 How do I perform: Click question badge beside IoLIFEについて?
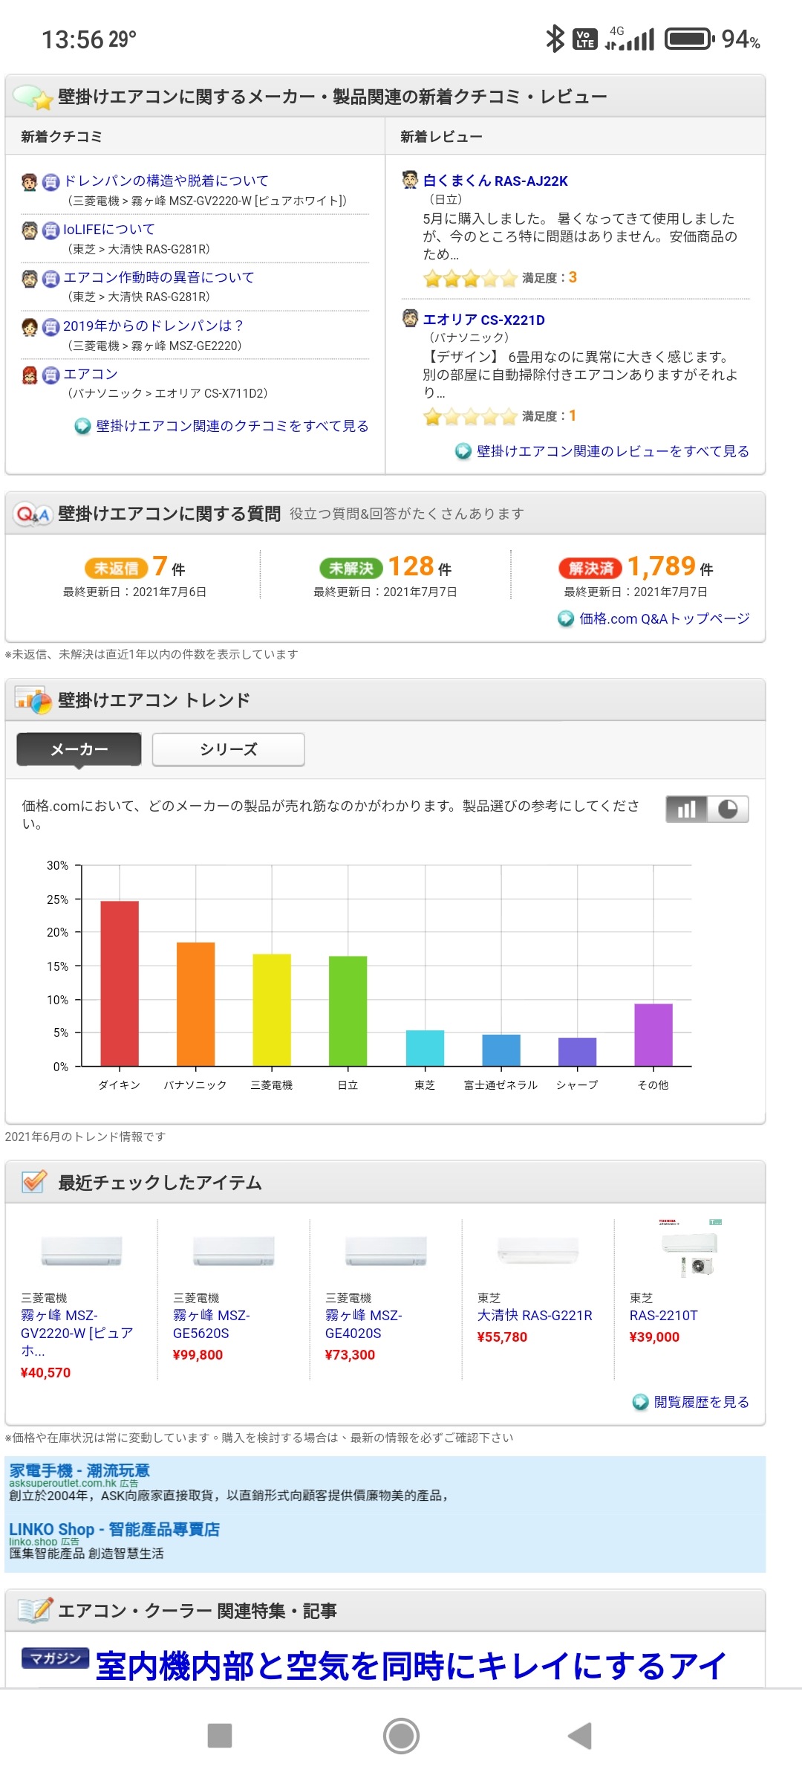50,230
